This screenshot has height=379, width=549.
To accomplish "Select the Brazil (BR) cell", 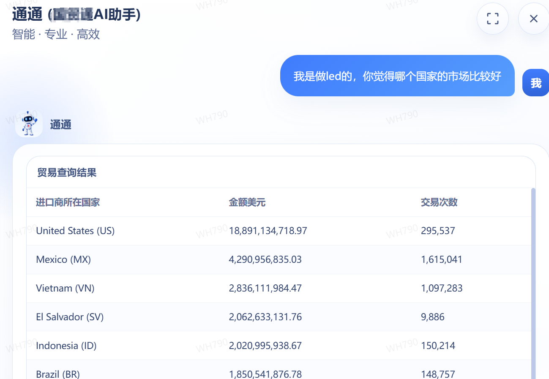I will [58, 374].
